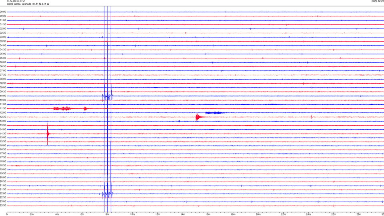Select the 07:30 trace time label
The height and width of the screenshot is (216, 384).
(x=3, y=75)
